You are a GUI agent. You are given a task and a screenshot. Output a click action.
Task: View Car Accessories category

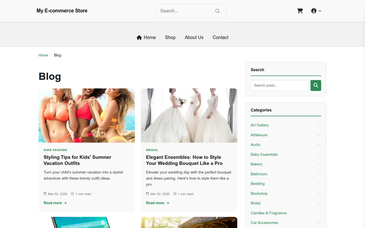click(x=264, y=223)
